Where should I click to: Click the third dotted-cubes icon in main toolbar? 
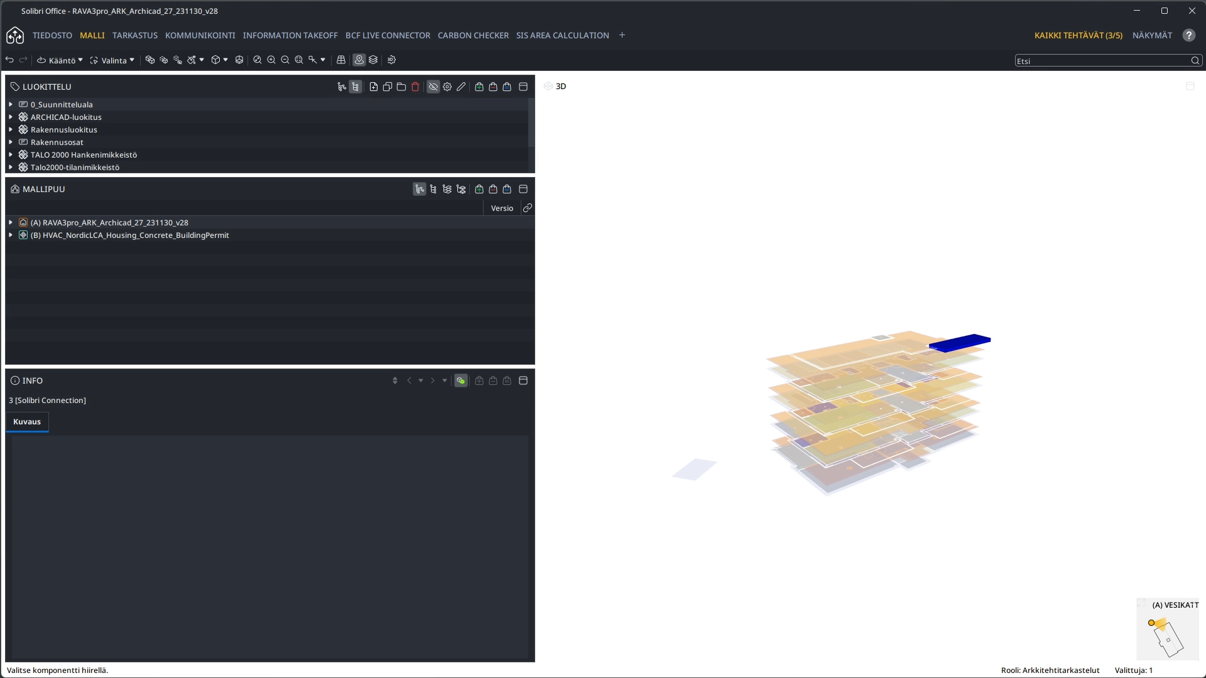(x=178, y=60)
